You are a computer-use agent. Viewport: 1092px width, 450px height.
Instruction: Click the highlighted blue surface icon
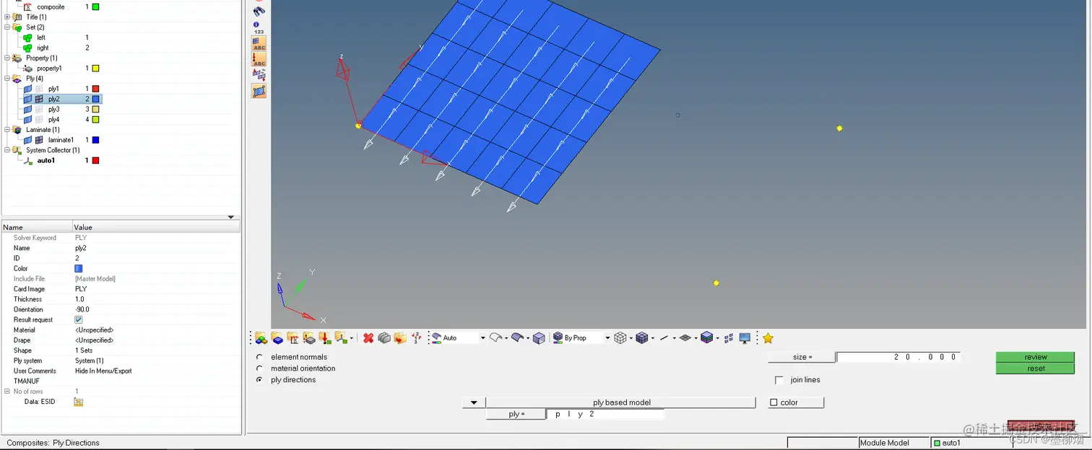[259, 91]
